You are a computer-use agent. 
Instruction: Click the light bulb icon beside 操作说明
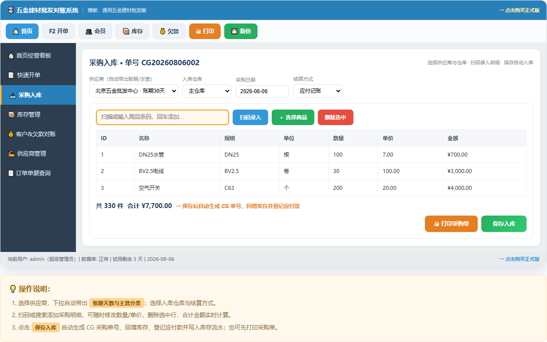coord(13,289)
